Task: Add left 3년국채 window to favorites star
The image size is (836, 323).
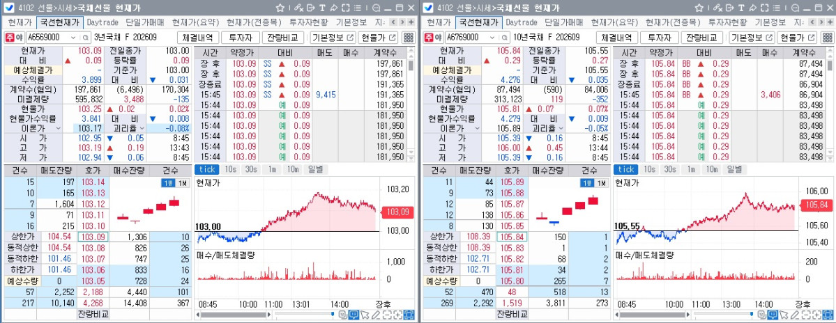Action: click(x=280, y=8)
